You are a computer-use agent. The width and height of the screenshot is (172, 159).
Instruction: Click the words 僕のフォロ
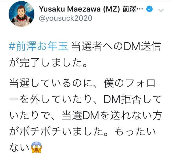pyautogui.click(x=130, y=83)
